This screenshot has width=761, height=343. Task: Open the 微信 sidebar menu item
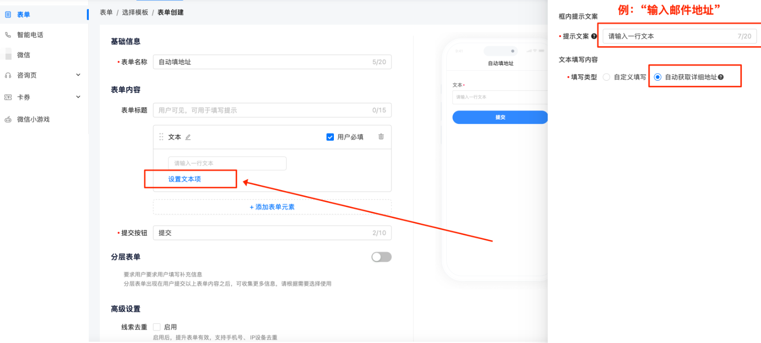tap(24, 55)
